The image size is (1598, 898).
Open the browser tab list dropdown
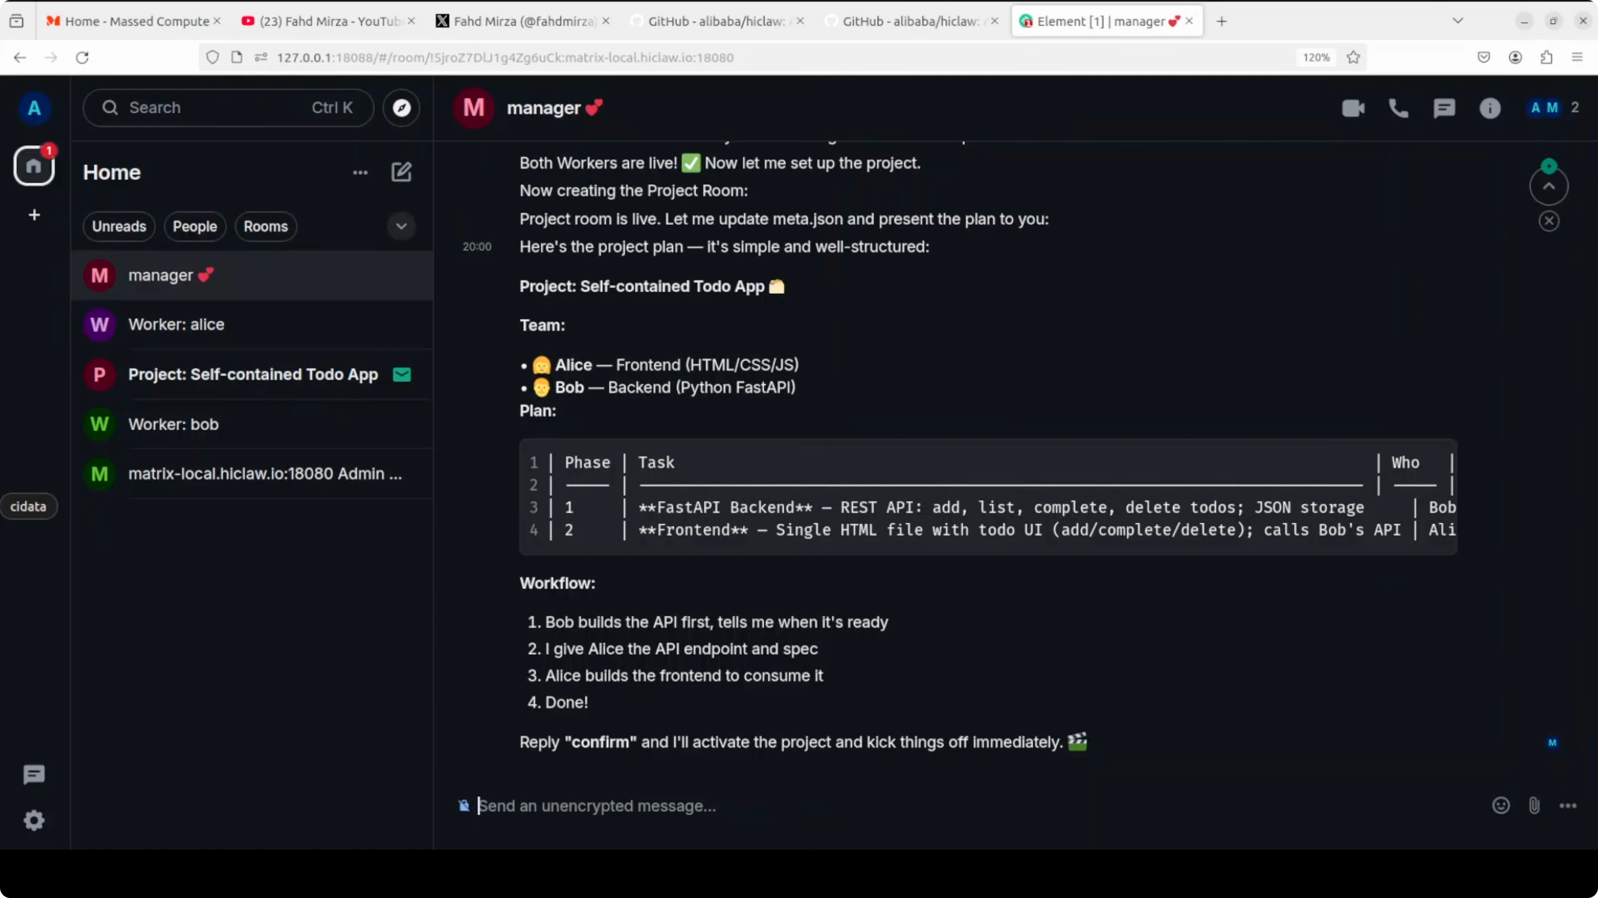pos(1458,20)
